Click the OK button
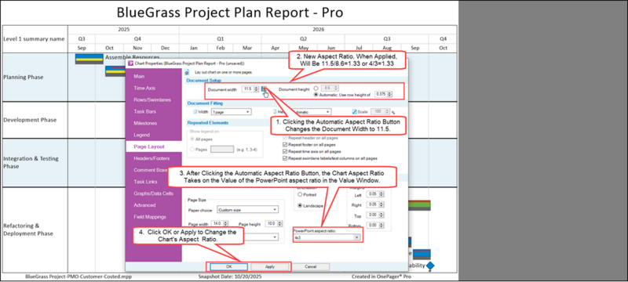The image size is (628, 282). 228,266
